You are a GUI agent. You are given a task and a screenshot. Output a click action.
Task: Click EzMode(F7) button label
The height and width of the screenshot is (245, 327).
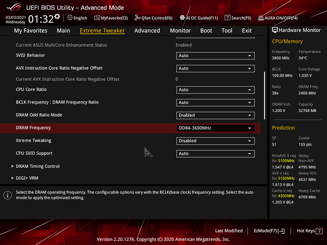pos(265,231)
